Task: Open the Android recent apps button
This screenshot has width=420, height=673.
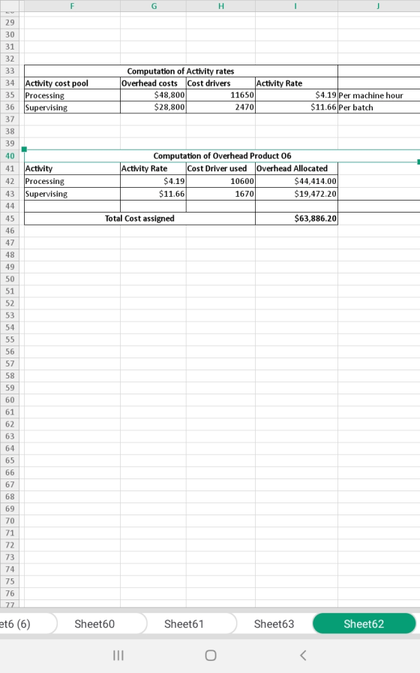Action: pyautogui.click(x=118, y=656)
